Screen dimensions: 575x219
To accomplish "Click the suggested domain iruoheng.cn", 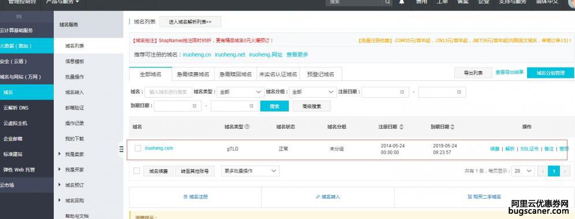I will 197,55.
